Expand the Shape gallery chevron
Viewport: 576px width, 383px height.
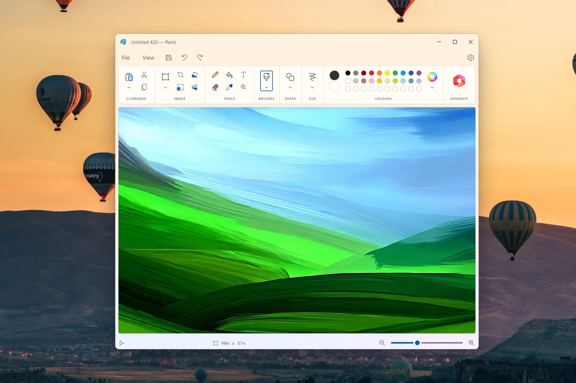tap(290, 87)
